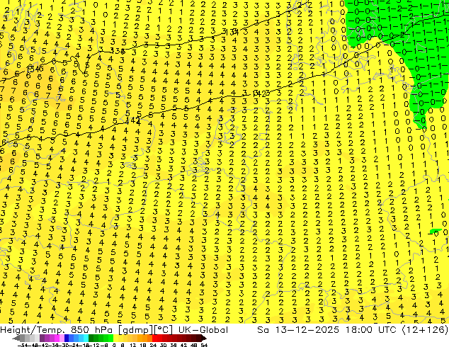Image resolution: width=449 pixels, height=347 pixels.
Task: Click the bright yellow 0°C legend swatch
Action: [115, 338]
